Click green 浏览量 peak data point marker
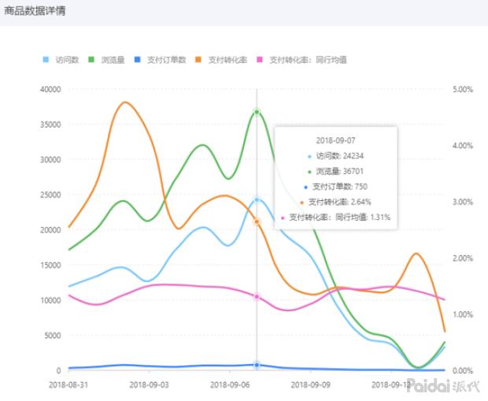The width and height of the screenshot is (488, 401). [x=257, y=112]
